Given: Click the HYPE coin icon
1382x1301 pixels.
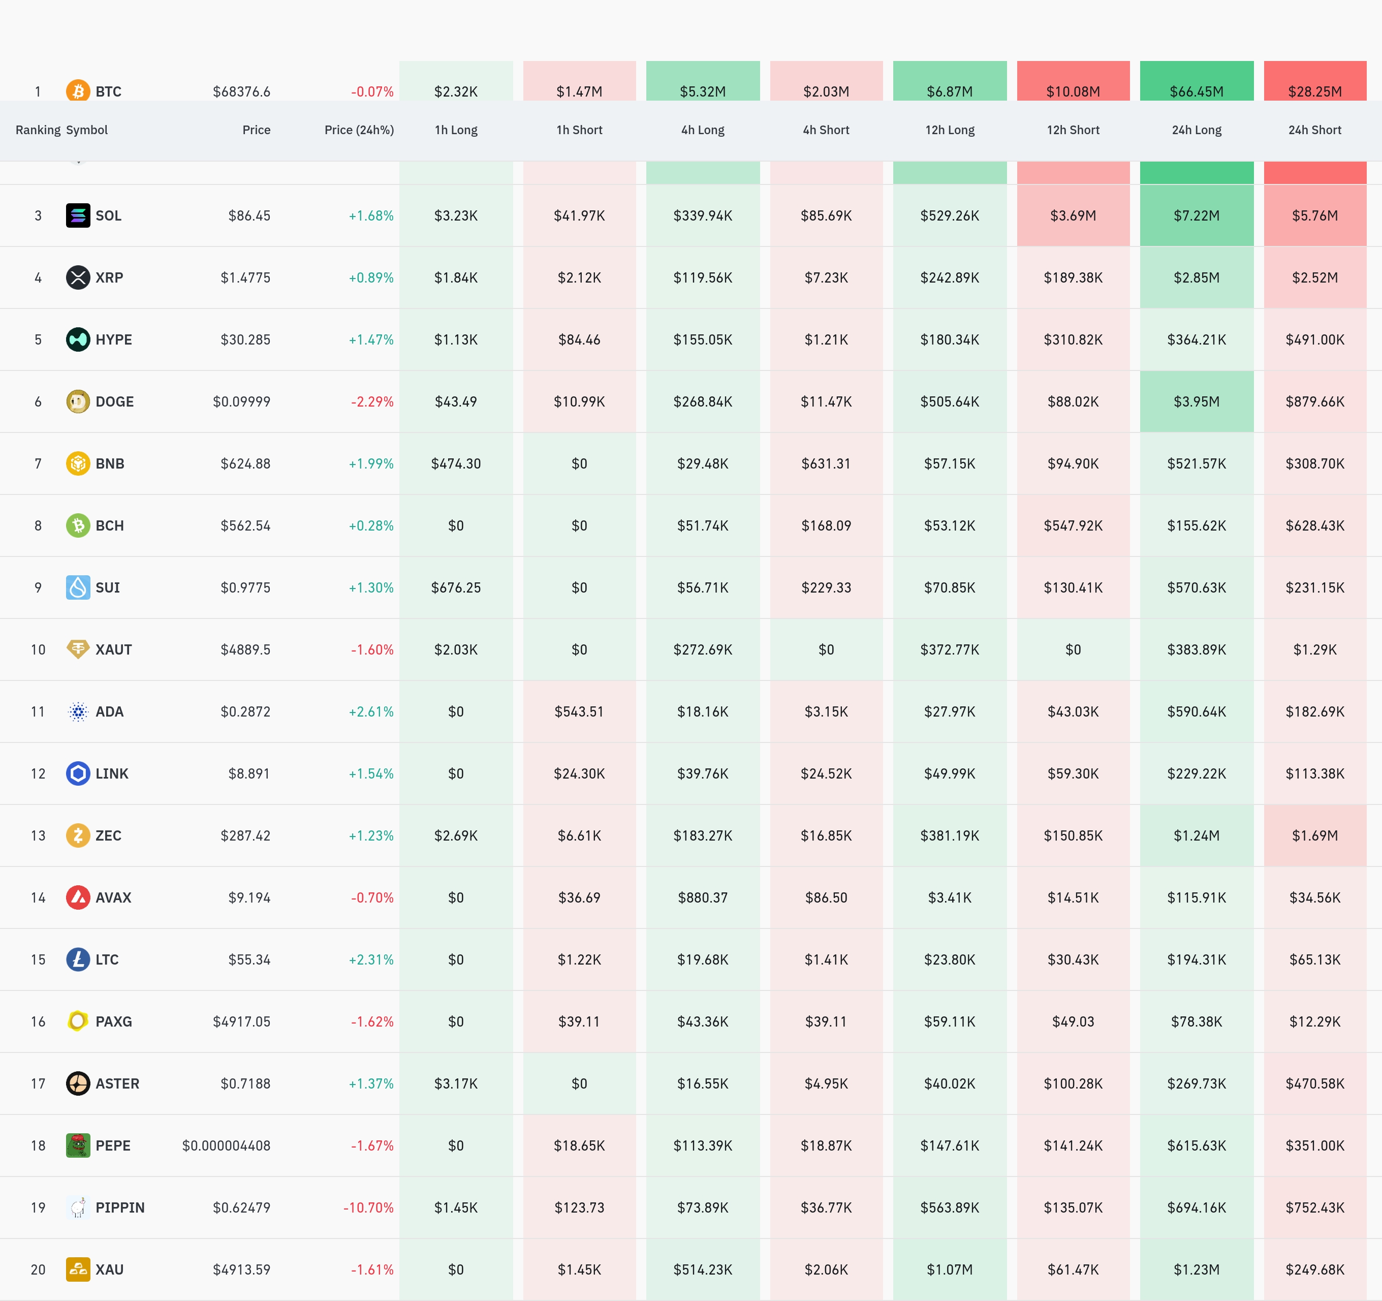Looking at the screenshot, I should tap(78, 339).
